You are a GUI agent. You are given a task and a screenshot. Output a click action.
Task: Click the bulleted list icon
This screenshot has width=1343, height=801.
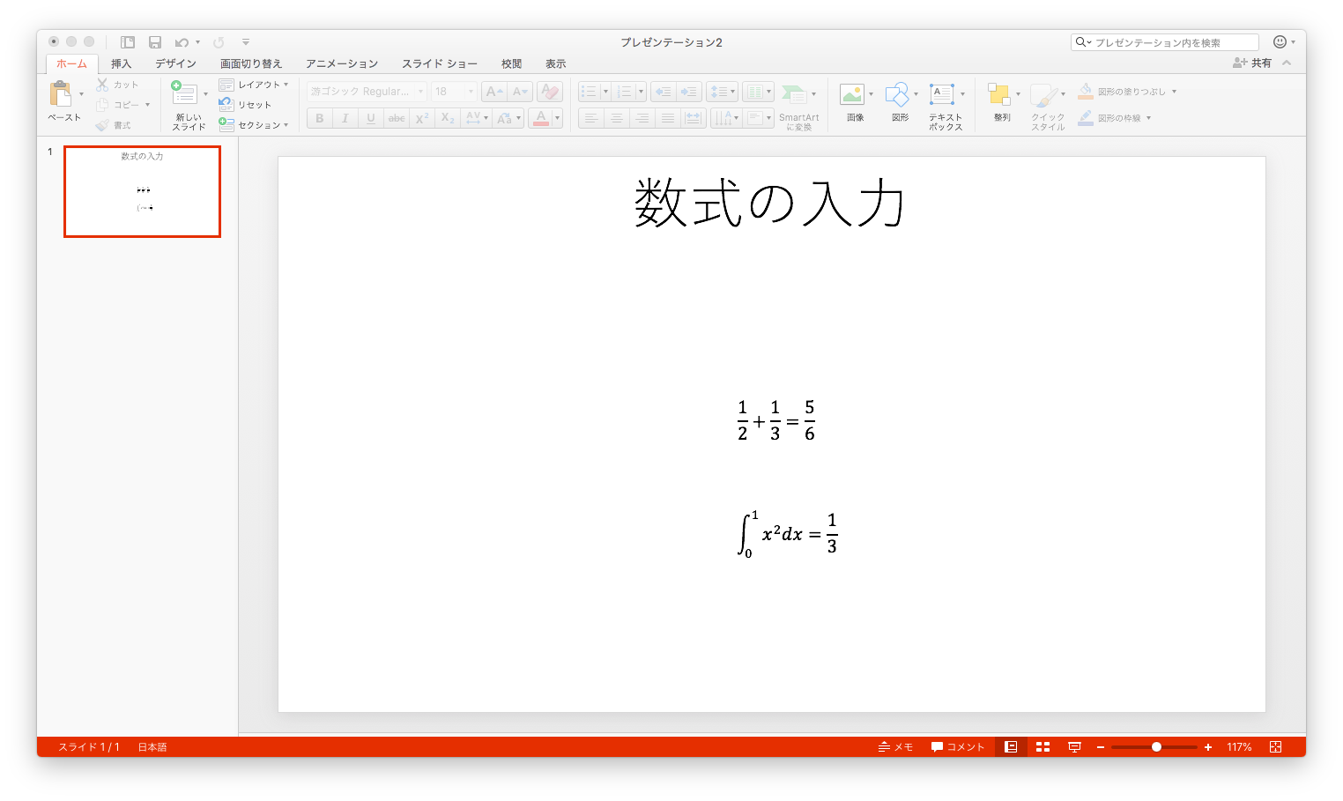tap(590, 92)
